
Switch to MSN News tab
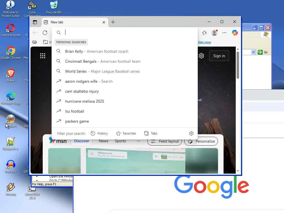tap(103, 141)
